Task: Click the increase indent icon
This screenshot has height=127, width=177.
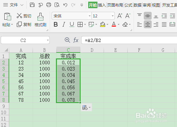Action: pyautogui.click(x=172, y=16)
